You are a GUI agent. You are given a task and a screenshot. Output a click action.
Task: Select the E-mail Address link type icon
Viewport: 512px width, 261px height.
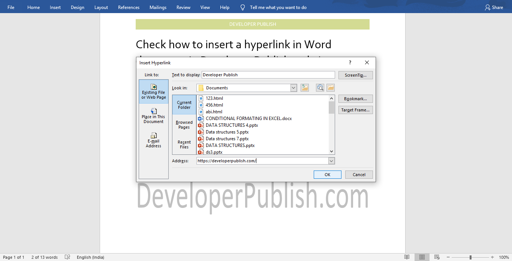[x=153, y=140]
